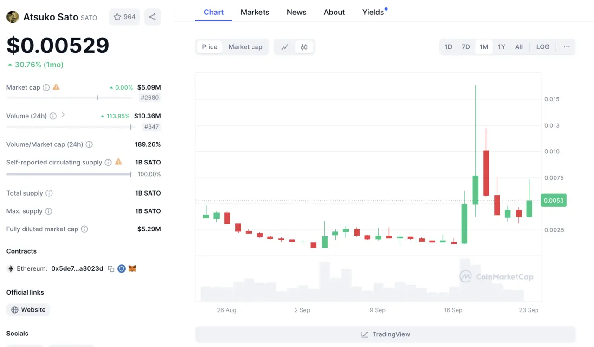Click the 26 Aug date axis label

click(x=226, y=310)
